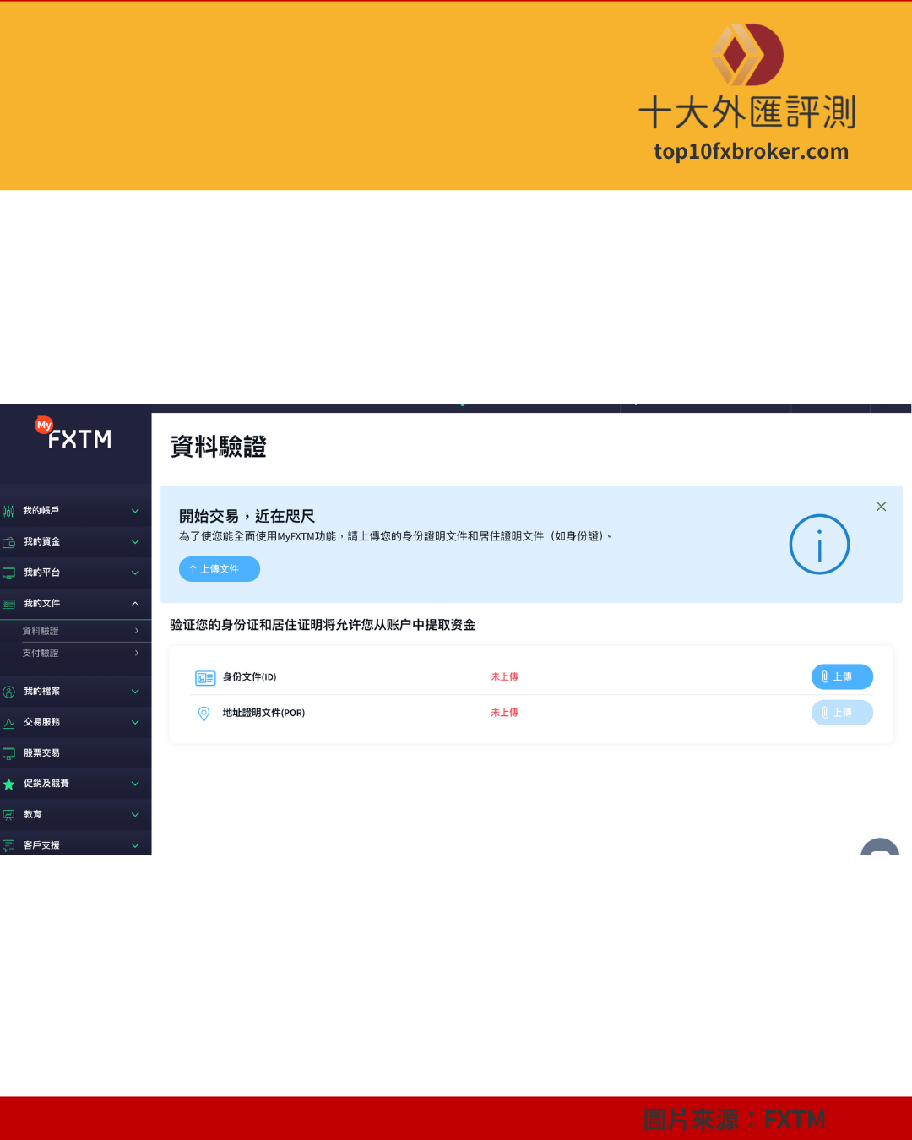
Task: Select 我的平台 label in the sidebar
Action: 41,573
